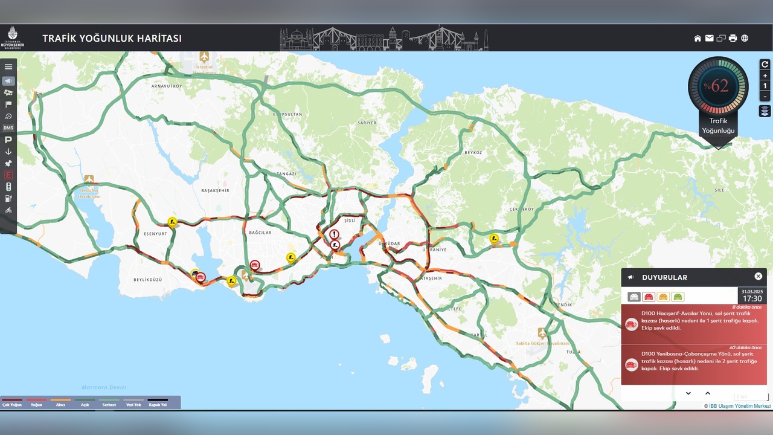Click the TRAFİK YOĞUNLUK HARİTASI title

(x=112, y=38)
